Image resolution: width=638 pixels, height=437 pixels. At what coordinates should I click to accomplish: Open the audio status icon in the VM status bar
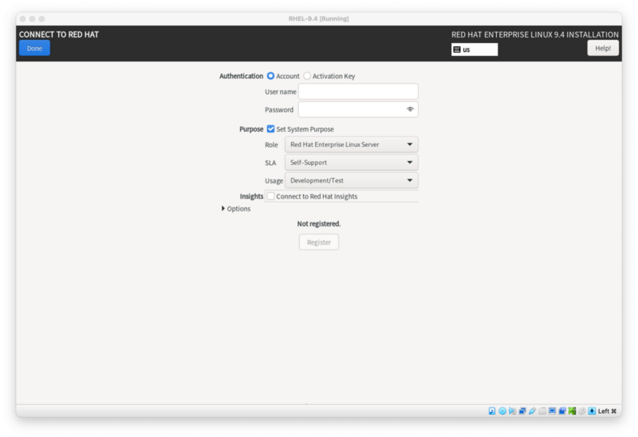(x=512, y=411)
